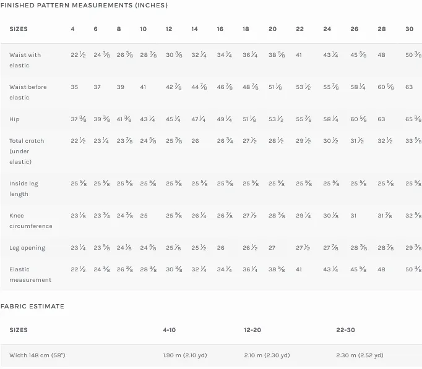Screen dimensions: 422x369
Task: Select the 'Total crotch (under elastic)' row label
Action: click(27, 151)
